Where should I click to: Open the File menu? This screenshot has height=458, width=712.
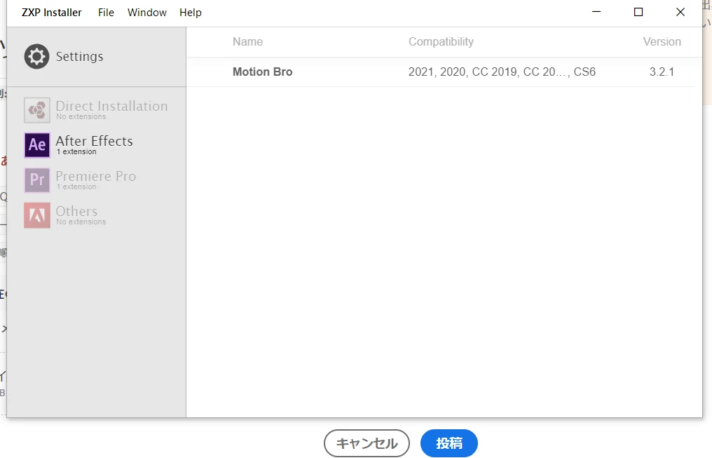click(106, 12)
